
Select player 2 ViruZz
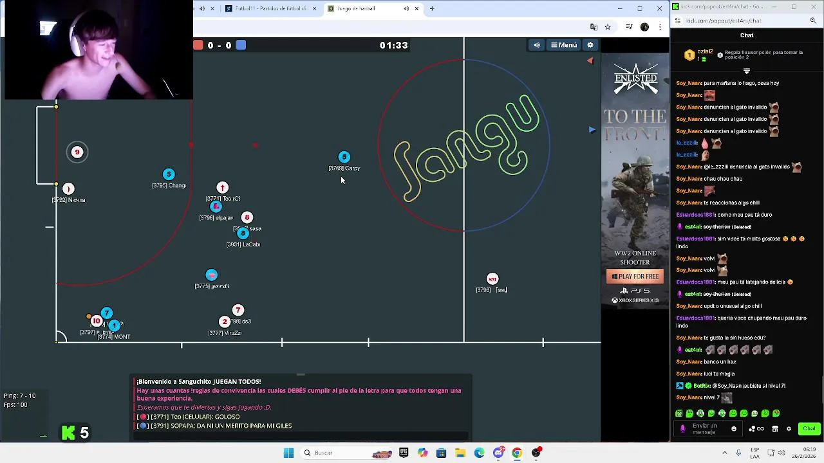(x=224, y=322)
